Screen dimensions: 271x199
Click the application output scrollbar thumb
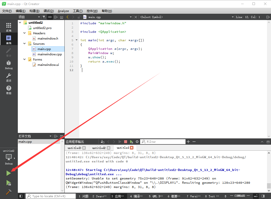269,186
